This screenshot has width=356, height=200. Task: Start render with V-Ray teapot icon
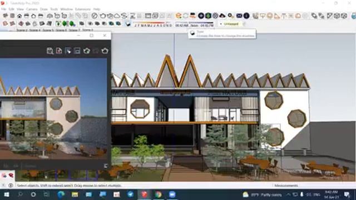pos(103,16)
